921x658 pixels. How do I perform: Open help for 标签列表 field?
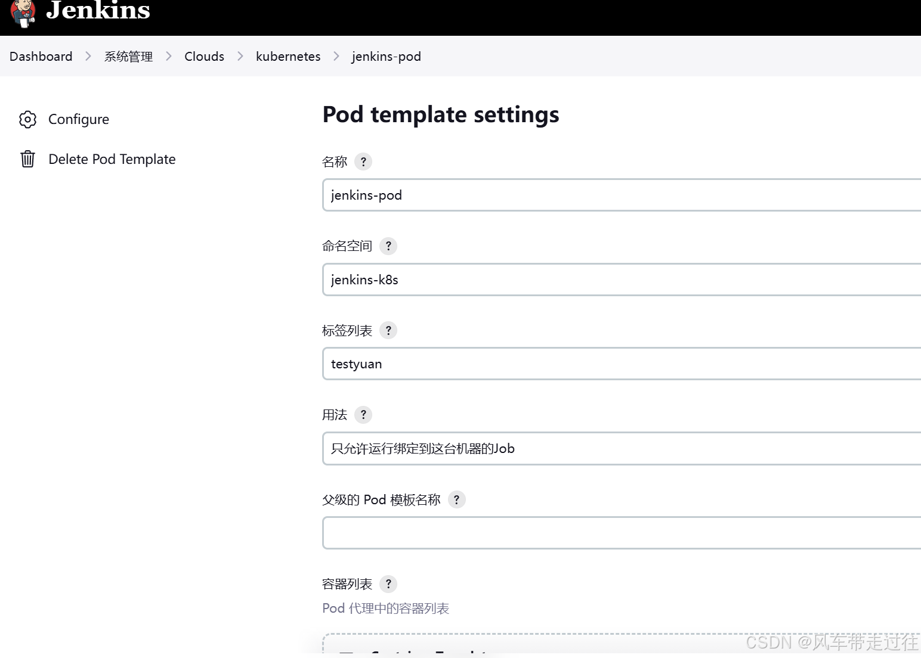click(x=388, y=330)
